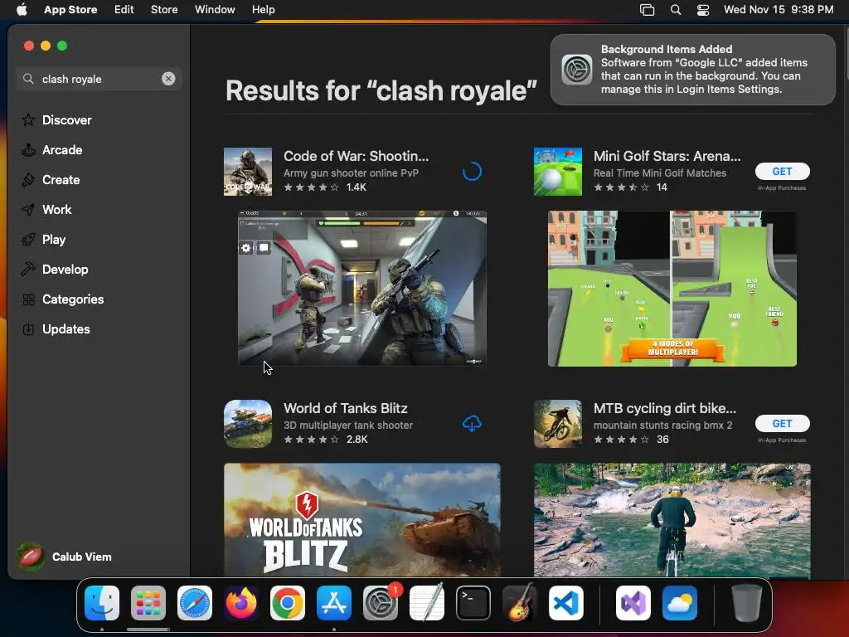
Task: Open the Discover section in sidebar
Action: [x=66, y=119]
